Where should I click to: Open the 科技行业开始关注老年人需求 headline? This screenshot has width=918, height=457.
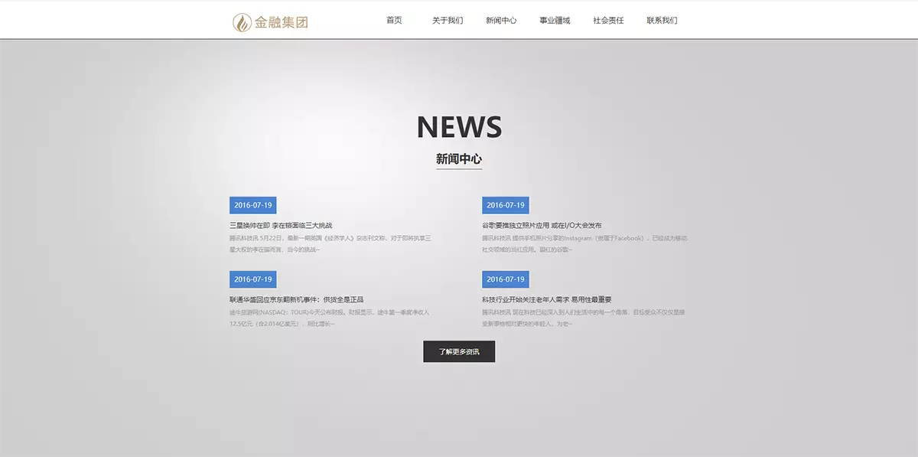click(546, 300)
